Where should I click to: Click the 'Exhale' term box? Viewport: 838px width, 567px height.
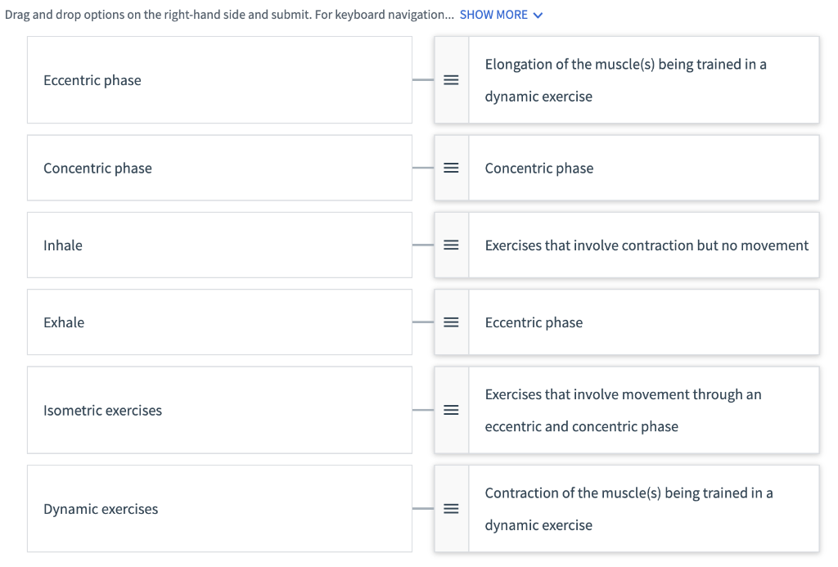(219, 322)
